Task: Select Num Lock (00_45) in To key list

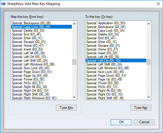Action: pos(116,72)
